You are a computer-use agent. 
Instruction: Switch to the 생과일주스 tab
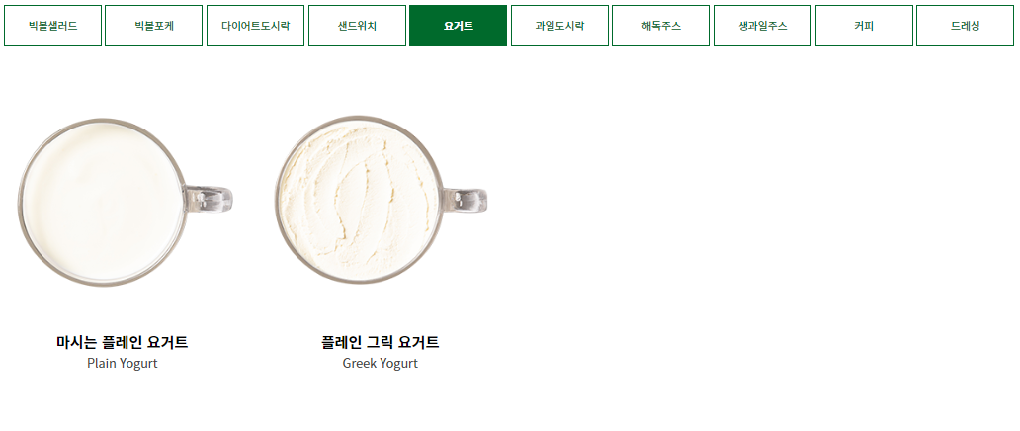click(762, 26)
